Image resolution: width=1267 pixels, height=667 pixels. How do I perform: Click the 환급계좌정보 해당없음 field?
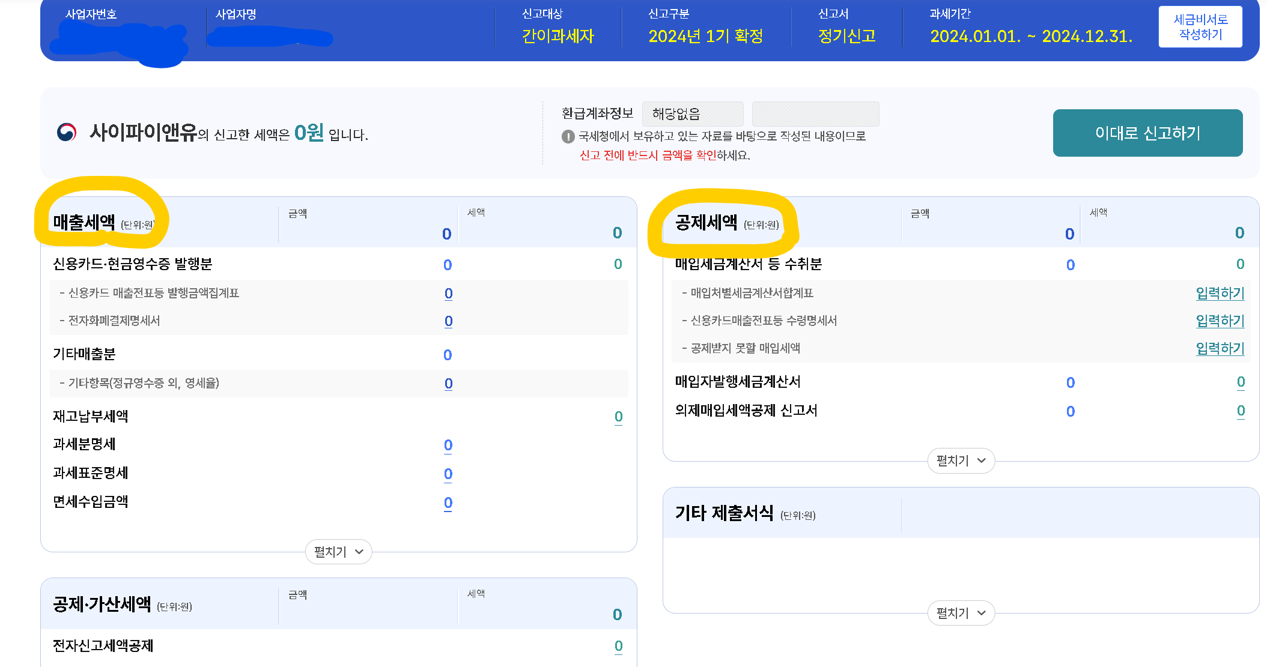click(x=692, y=114)
